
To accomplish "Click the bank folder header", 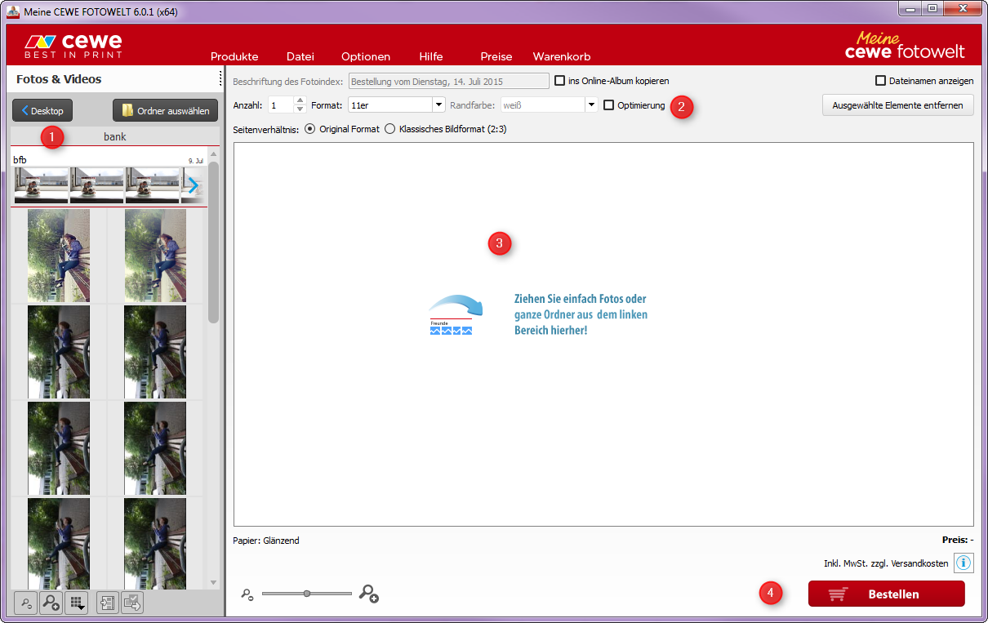I will [x=115, y=136].
